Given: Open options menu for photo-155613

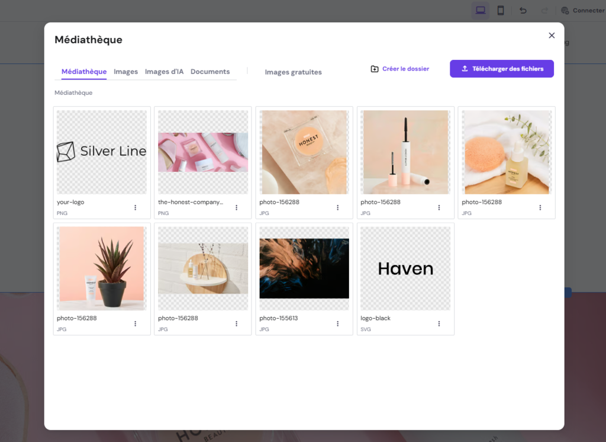Looking at the screenshot, I should 337,324.
